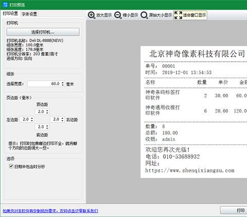Click the 右边距 right margin value field
247x217 pixels.
(x=56, y=119)
